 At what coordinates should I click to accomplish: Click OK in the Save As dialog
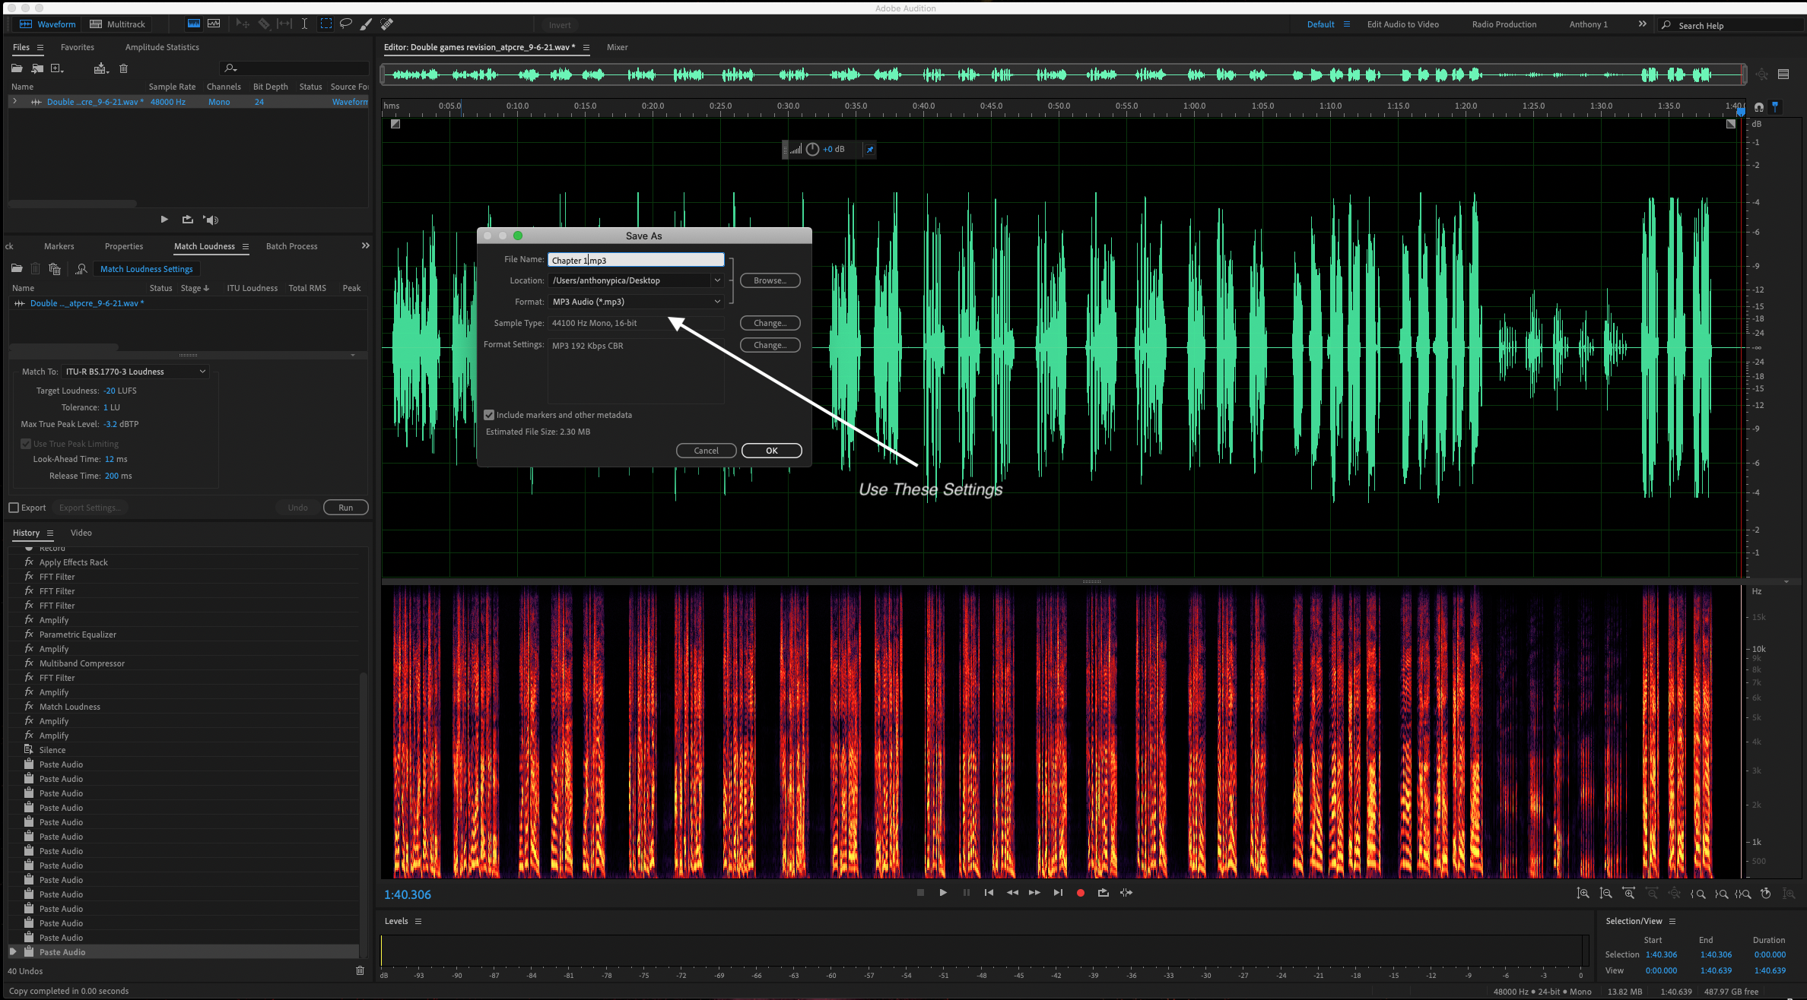tap(771, 451)
